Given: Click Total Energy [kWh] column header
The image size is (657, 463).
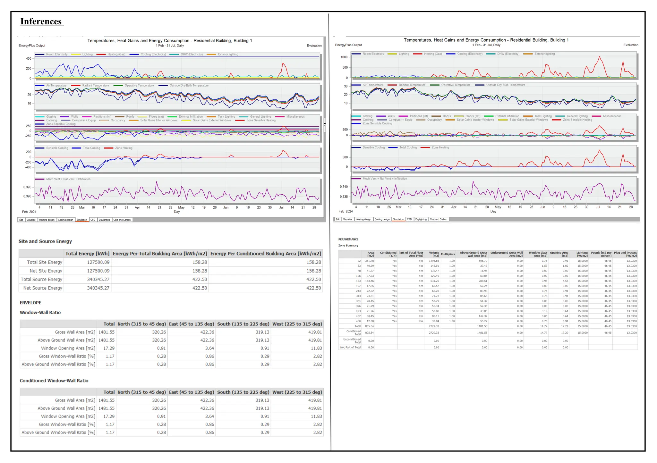Looking at the screenshot, I should coord(87,254).
